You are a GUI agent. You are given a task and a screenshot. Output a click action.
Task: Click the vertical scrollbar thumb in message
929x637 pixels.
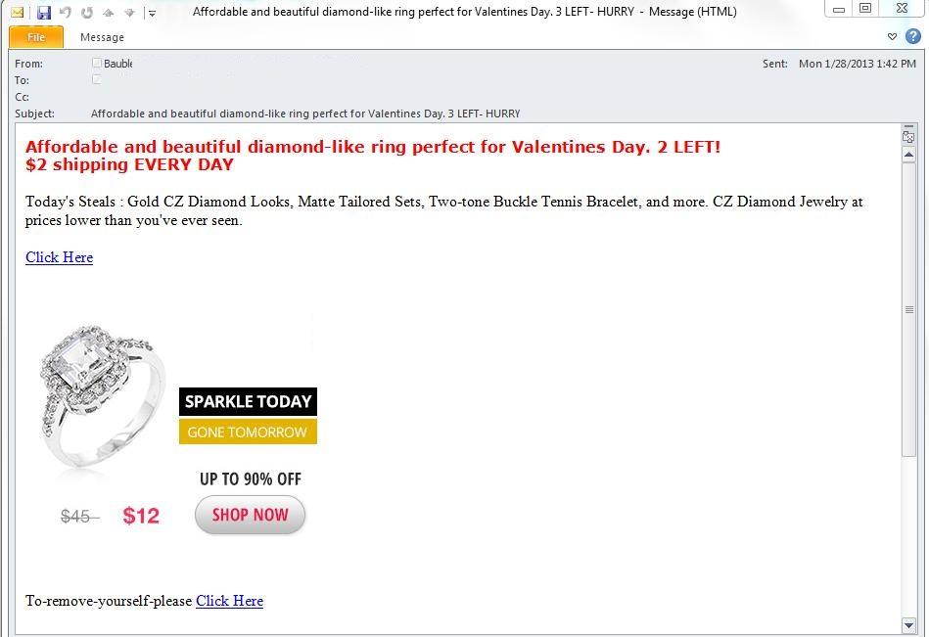click(x=908, y=308)
